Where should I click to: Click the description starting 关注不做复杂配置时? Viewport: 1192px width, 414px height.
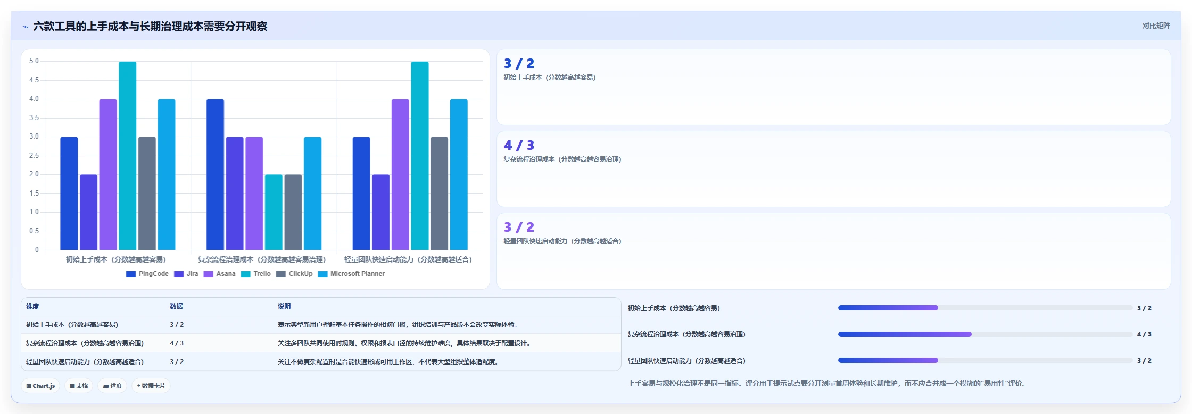(388, 362)
